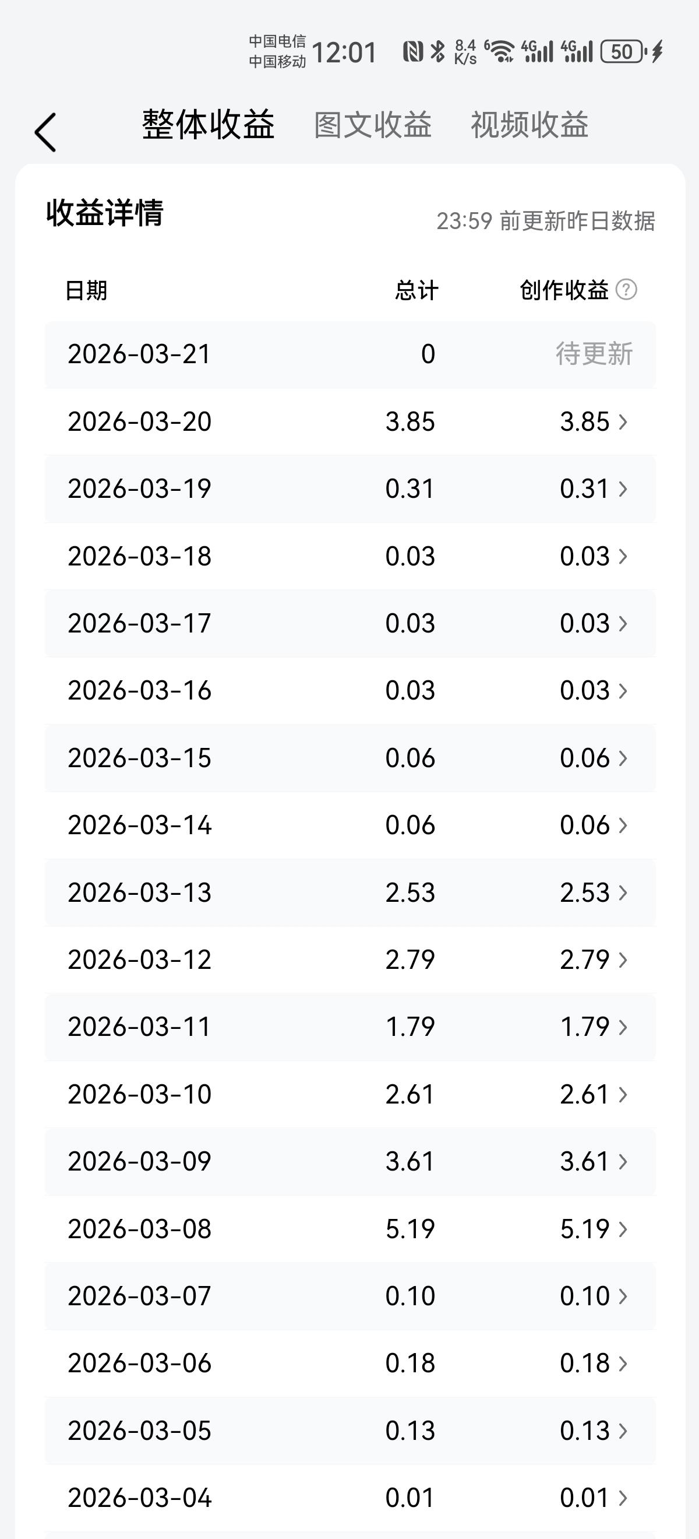The image size is (699, 1539).
Task: Tap the 2026-03-10 date row
Action: (x=351, y=1095)
